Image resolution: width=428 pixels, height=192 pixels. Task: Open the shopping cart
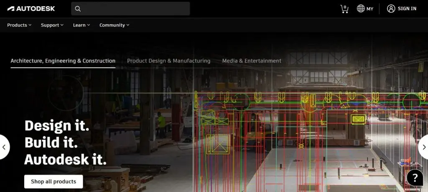tap(344, 9)
